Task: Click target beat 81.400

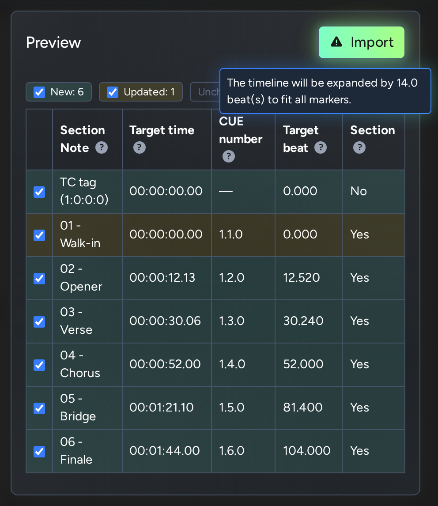Action: pos(303,407)
